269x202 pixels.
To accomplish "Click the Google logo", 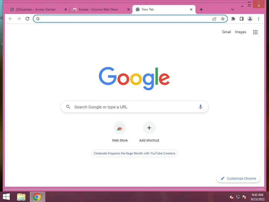I will pyautogui.click(x=134, y=78).
